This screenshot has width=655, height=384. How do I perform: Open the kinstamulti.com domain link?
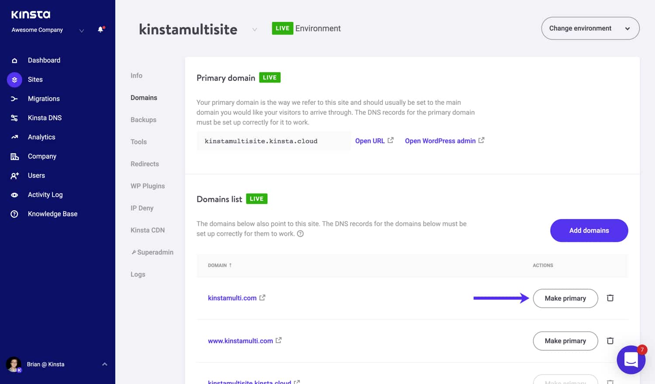pos(232,298)
